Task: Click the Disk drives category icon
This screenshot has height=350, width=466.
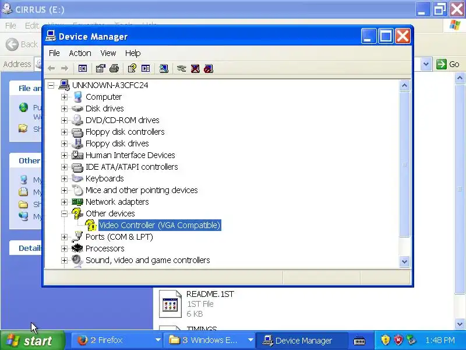Action: pos(77,108)
